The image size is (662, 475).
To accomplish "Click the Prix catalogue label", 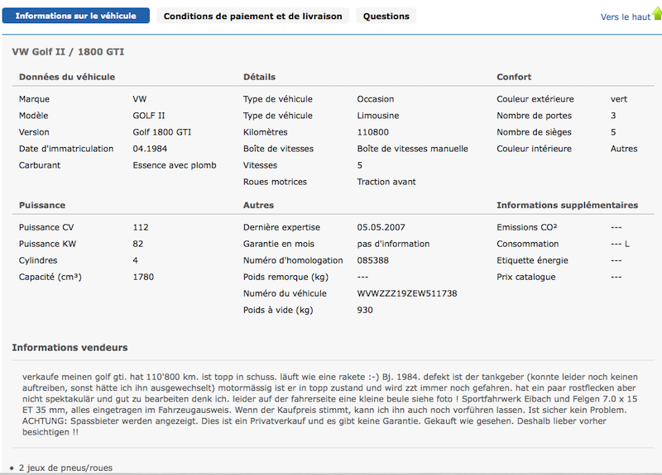I will pyautogui.click(x=526, y=277).
